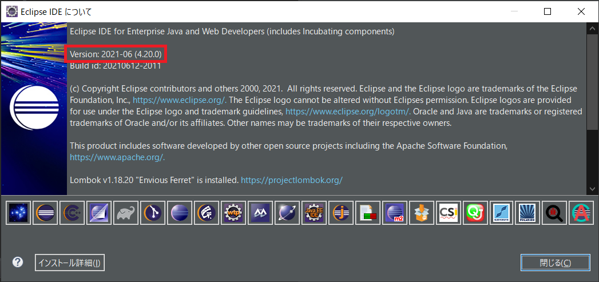Click the blue double-mountain plugin icon
The image size is (599, 282).
click(260, 212)
